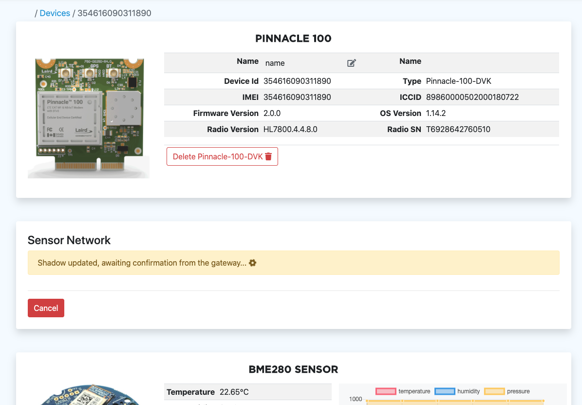Click Firmware Version value 2.0.0
The width and height of the screenshot is (582, 405).
pyautogui.click(x=272, y=114)
